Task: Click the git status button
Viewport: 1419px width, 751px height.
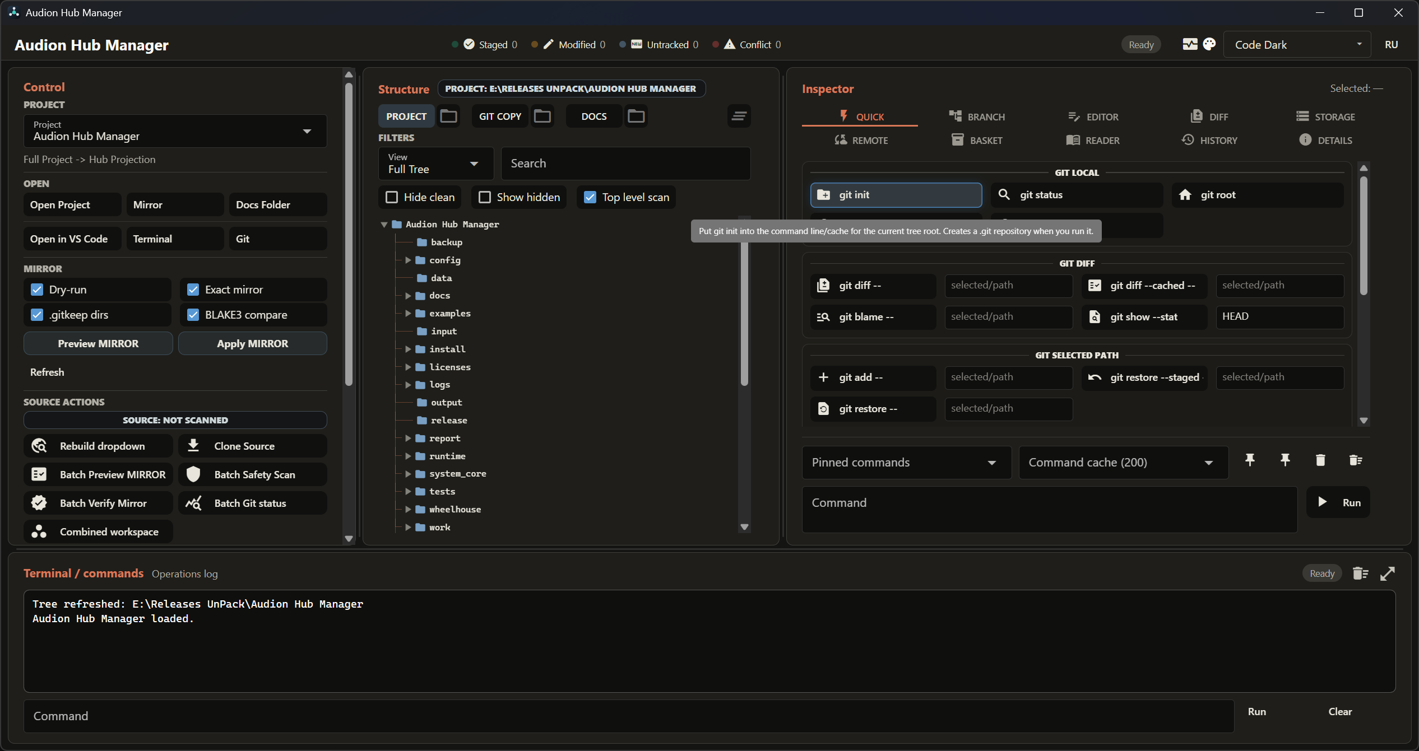Action: (x=1077, y=195)
